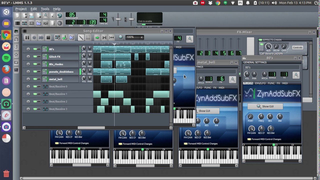This screenshot has height=180, width=320.
Task: Open the Controller Rack toolbar icon
Action: (x=59, y=23)
